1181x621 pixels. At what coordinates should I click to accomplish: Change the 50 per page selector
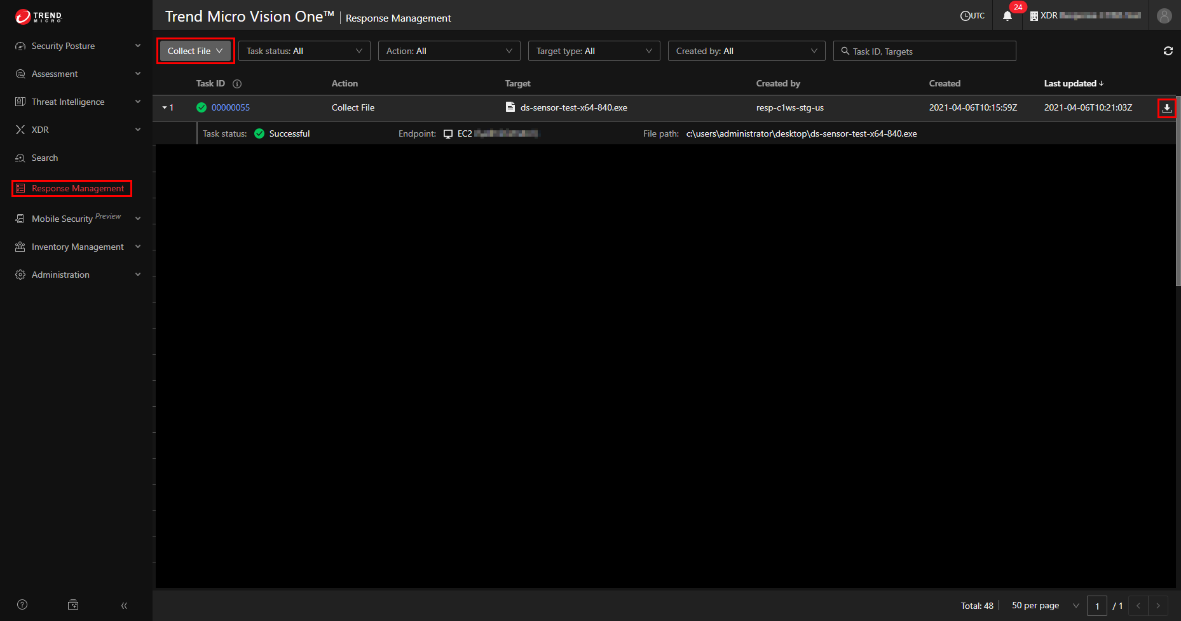click(1044, 605)
